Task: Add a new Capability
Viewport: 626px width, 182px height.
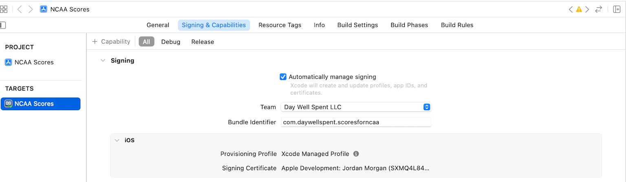Action: [111, 42]
